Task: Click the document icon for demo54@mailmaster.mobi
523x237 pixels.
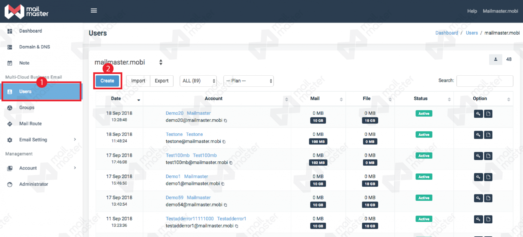Action: tap(488, 198)
